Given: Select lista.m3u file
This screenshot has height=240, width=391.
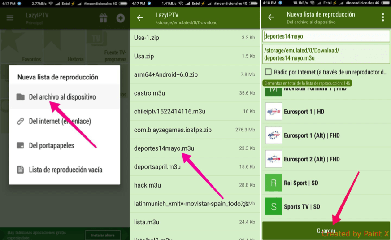Looking at the screenshot, I should point(195,222).
